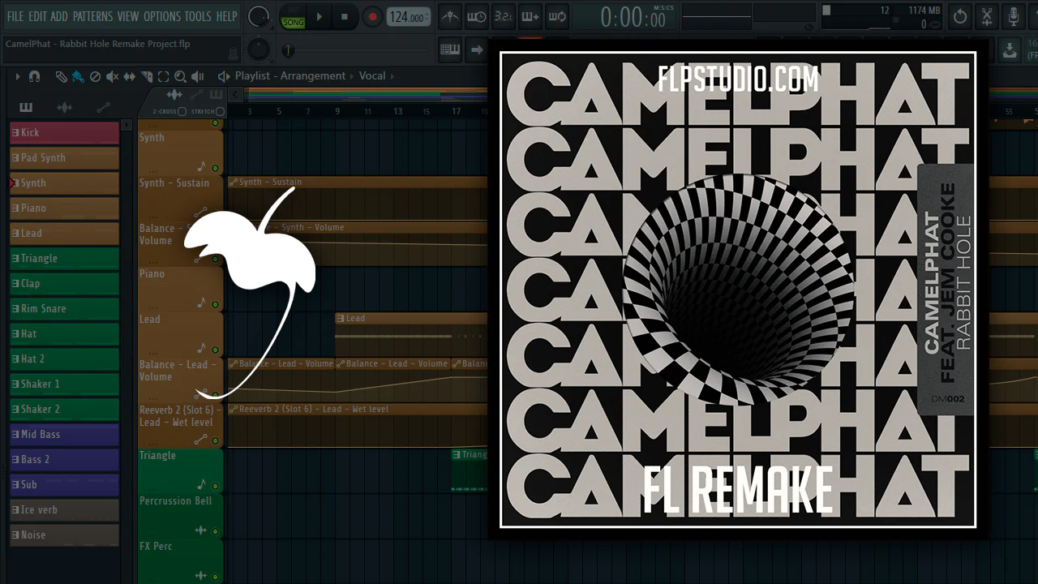Open the Add menu

click(x=59, y=16)
